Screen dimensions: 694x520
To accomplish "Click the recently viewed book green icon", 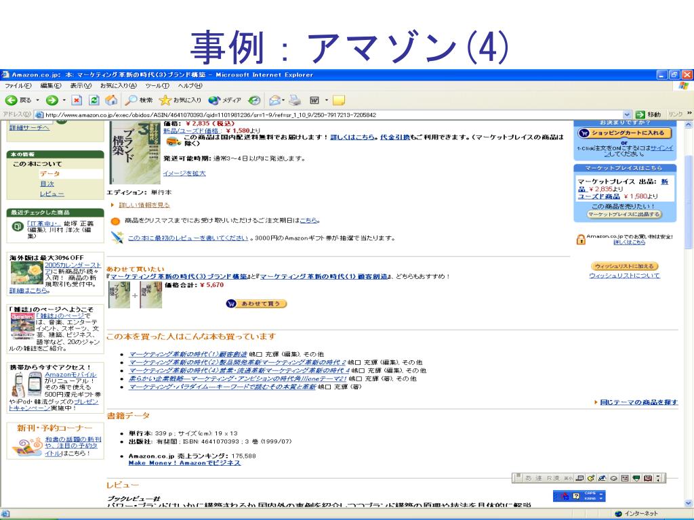I will click(17, 227).
